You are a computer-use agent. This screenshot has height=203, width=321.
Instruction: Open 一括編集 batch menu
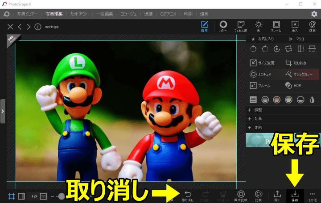click(104, 14)
